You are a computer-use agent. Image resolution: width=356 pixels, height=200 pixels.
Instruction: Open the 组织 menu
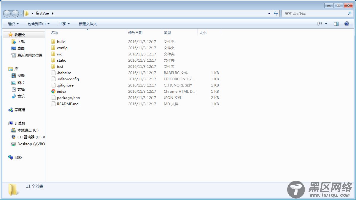13,24
